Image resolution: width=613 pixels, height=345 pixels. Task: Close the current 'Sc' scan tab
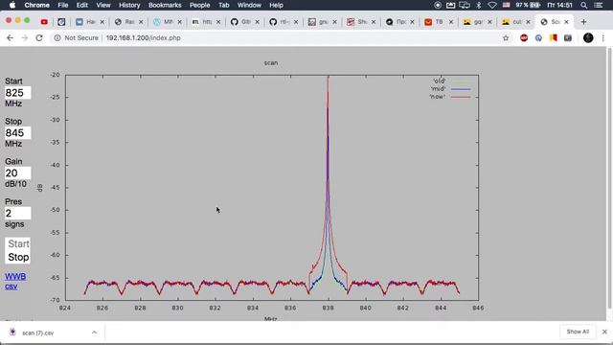click(x=566, y=22)
